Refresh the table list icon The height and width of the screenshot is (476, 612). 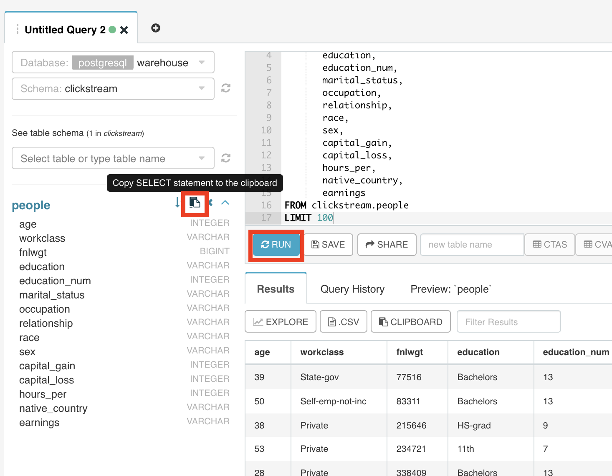point(226,158)
